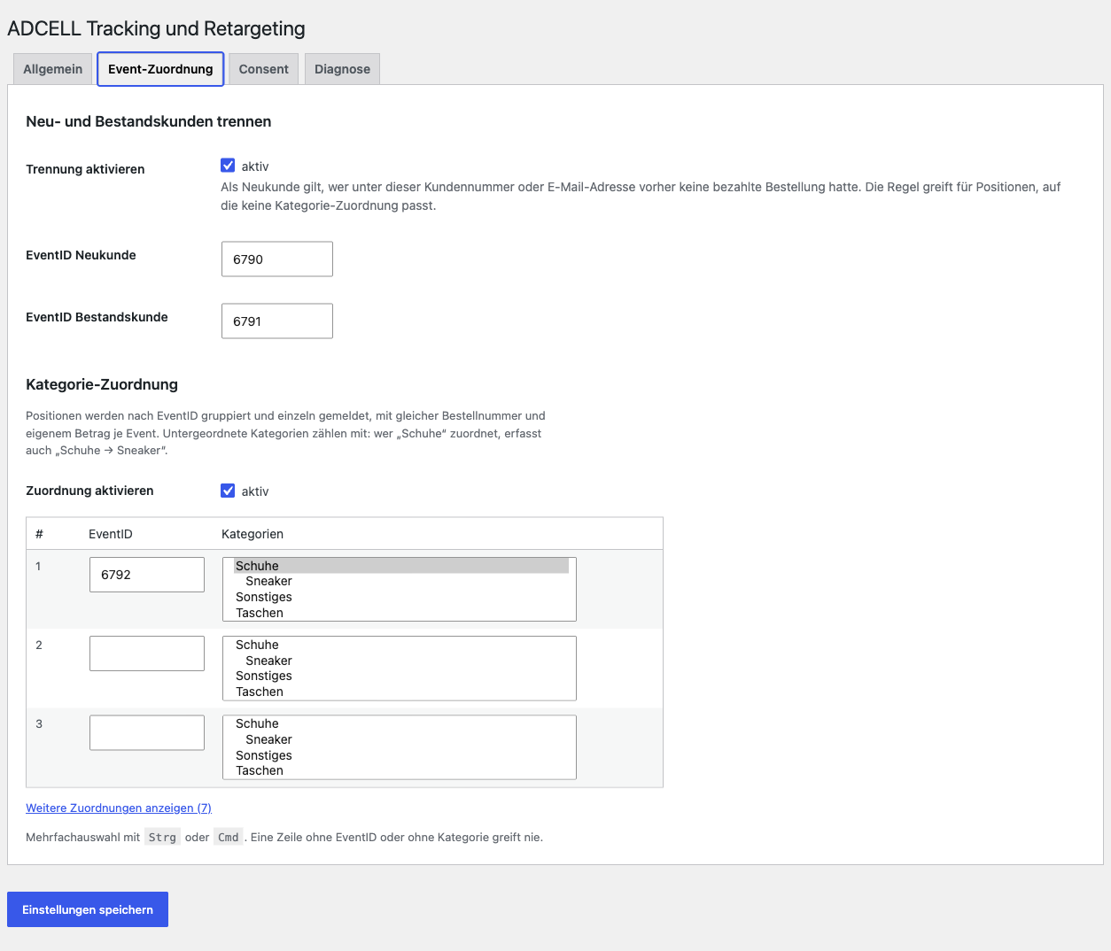
Task: Click the Einstellungen speichern button
Action: click(88, 909)
